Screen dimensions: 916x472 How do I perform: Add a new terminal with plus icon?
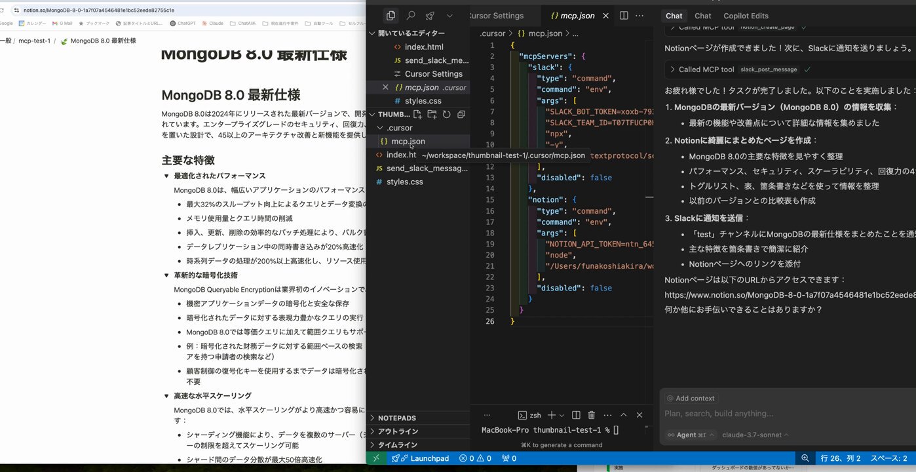tap(552, 415)
